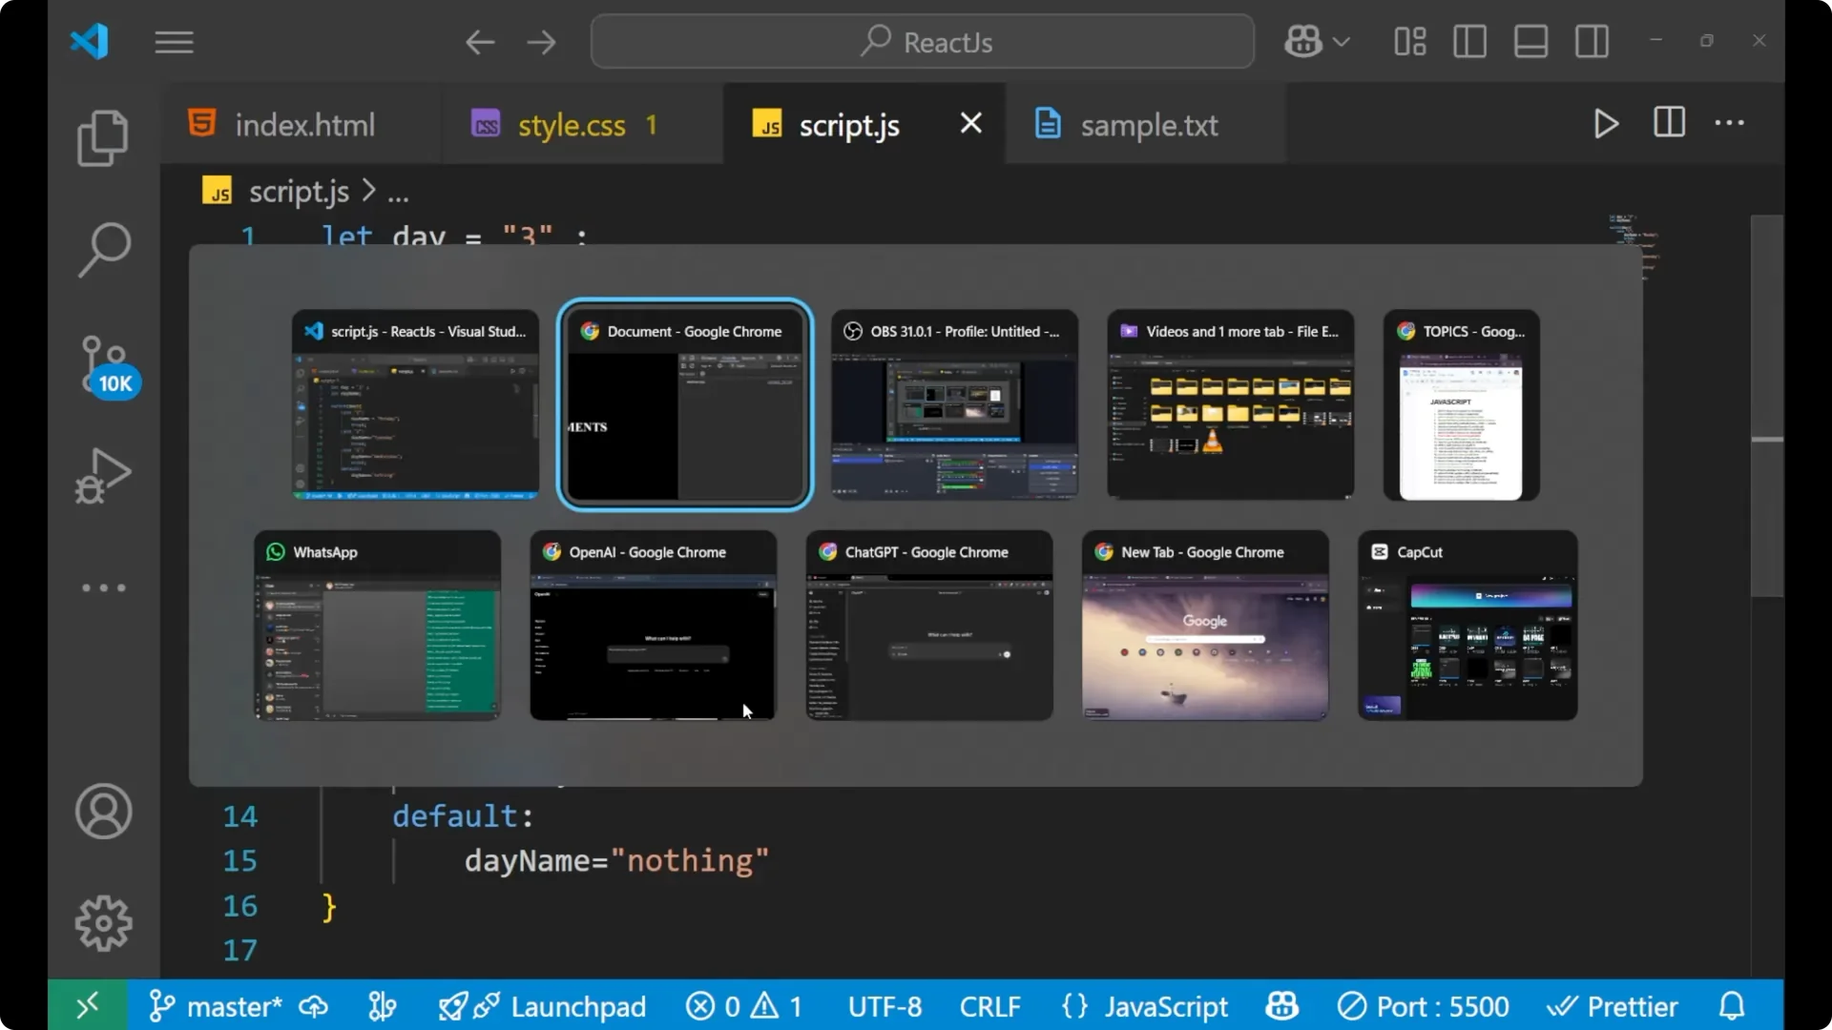Open the Explorer view in activity bar

point(103,137)
